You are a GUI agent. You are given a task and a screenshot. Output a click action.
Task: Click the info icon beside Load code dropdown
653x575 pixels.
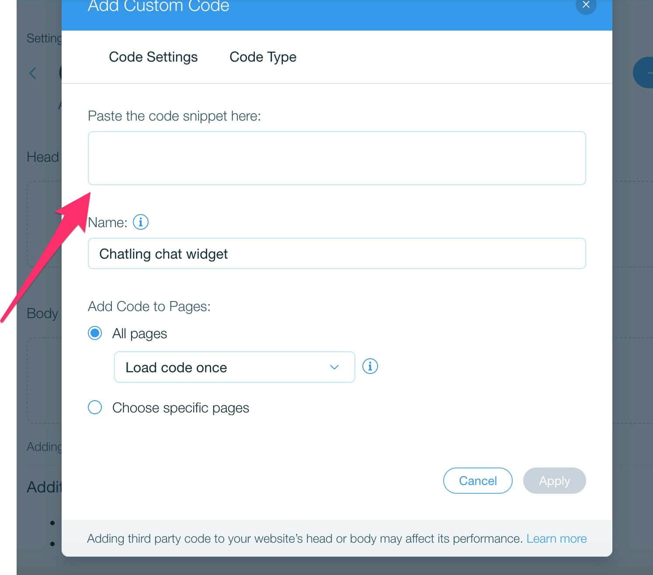[x=370, y=366]
